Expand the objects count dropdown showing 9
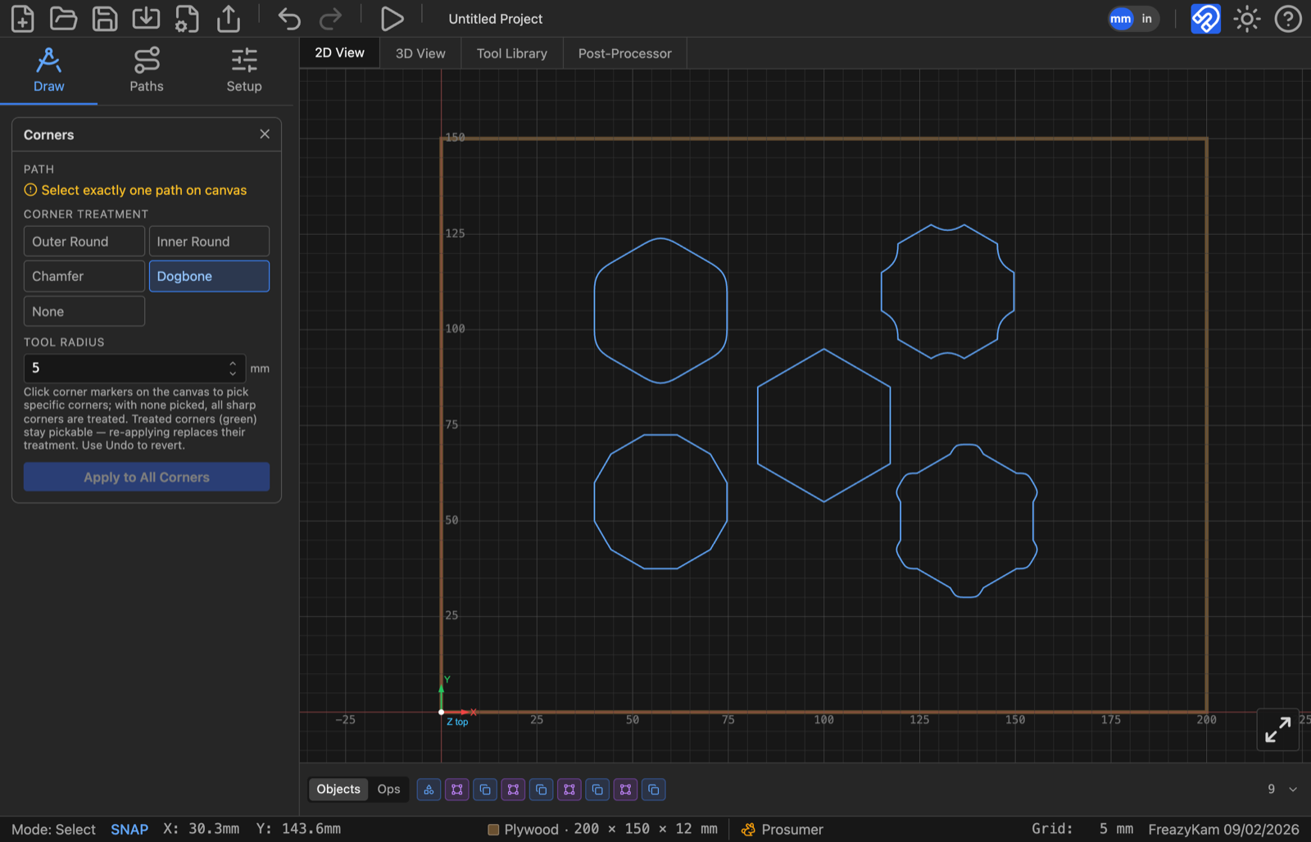 tap(1282, 789)
